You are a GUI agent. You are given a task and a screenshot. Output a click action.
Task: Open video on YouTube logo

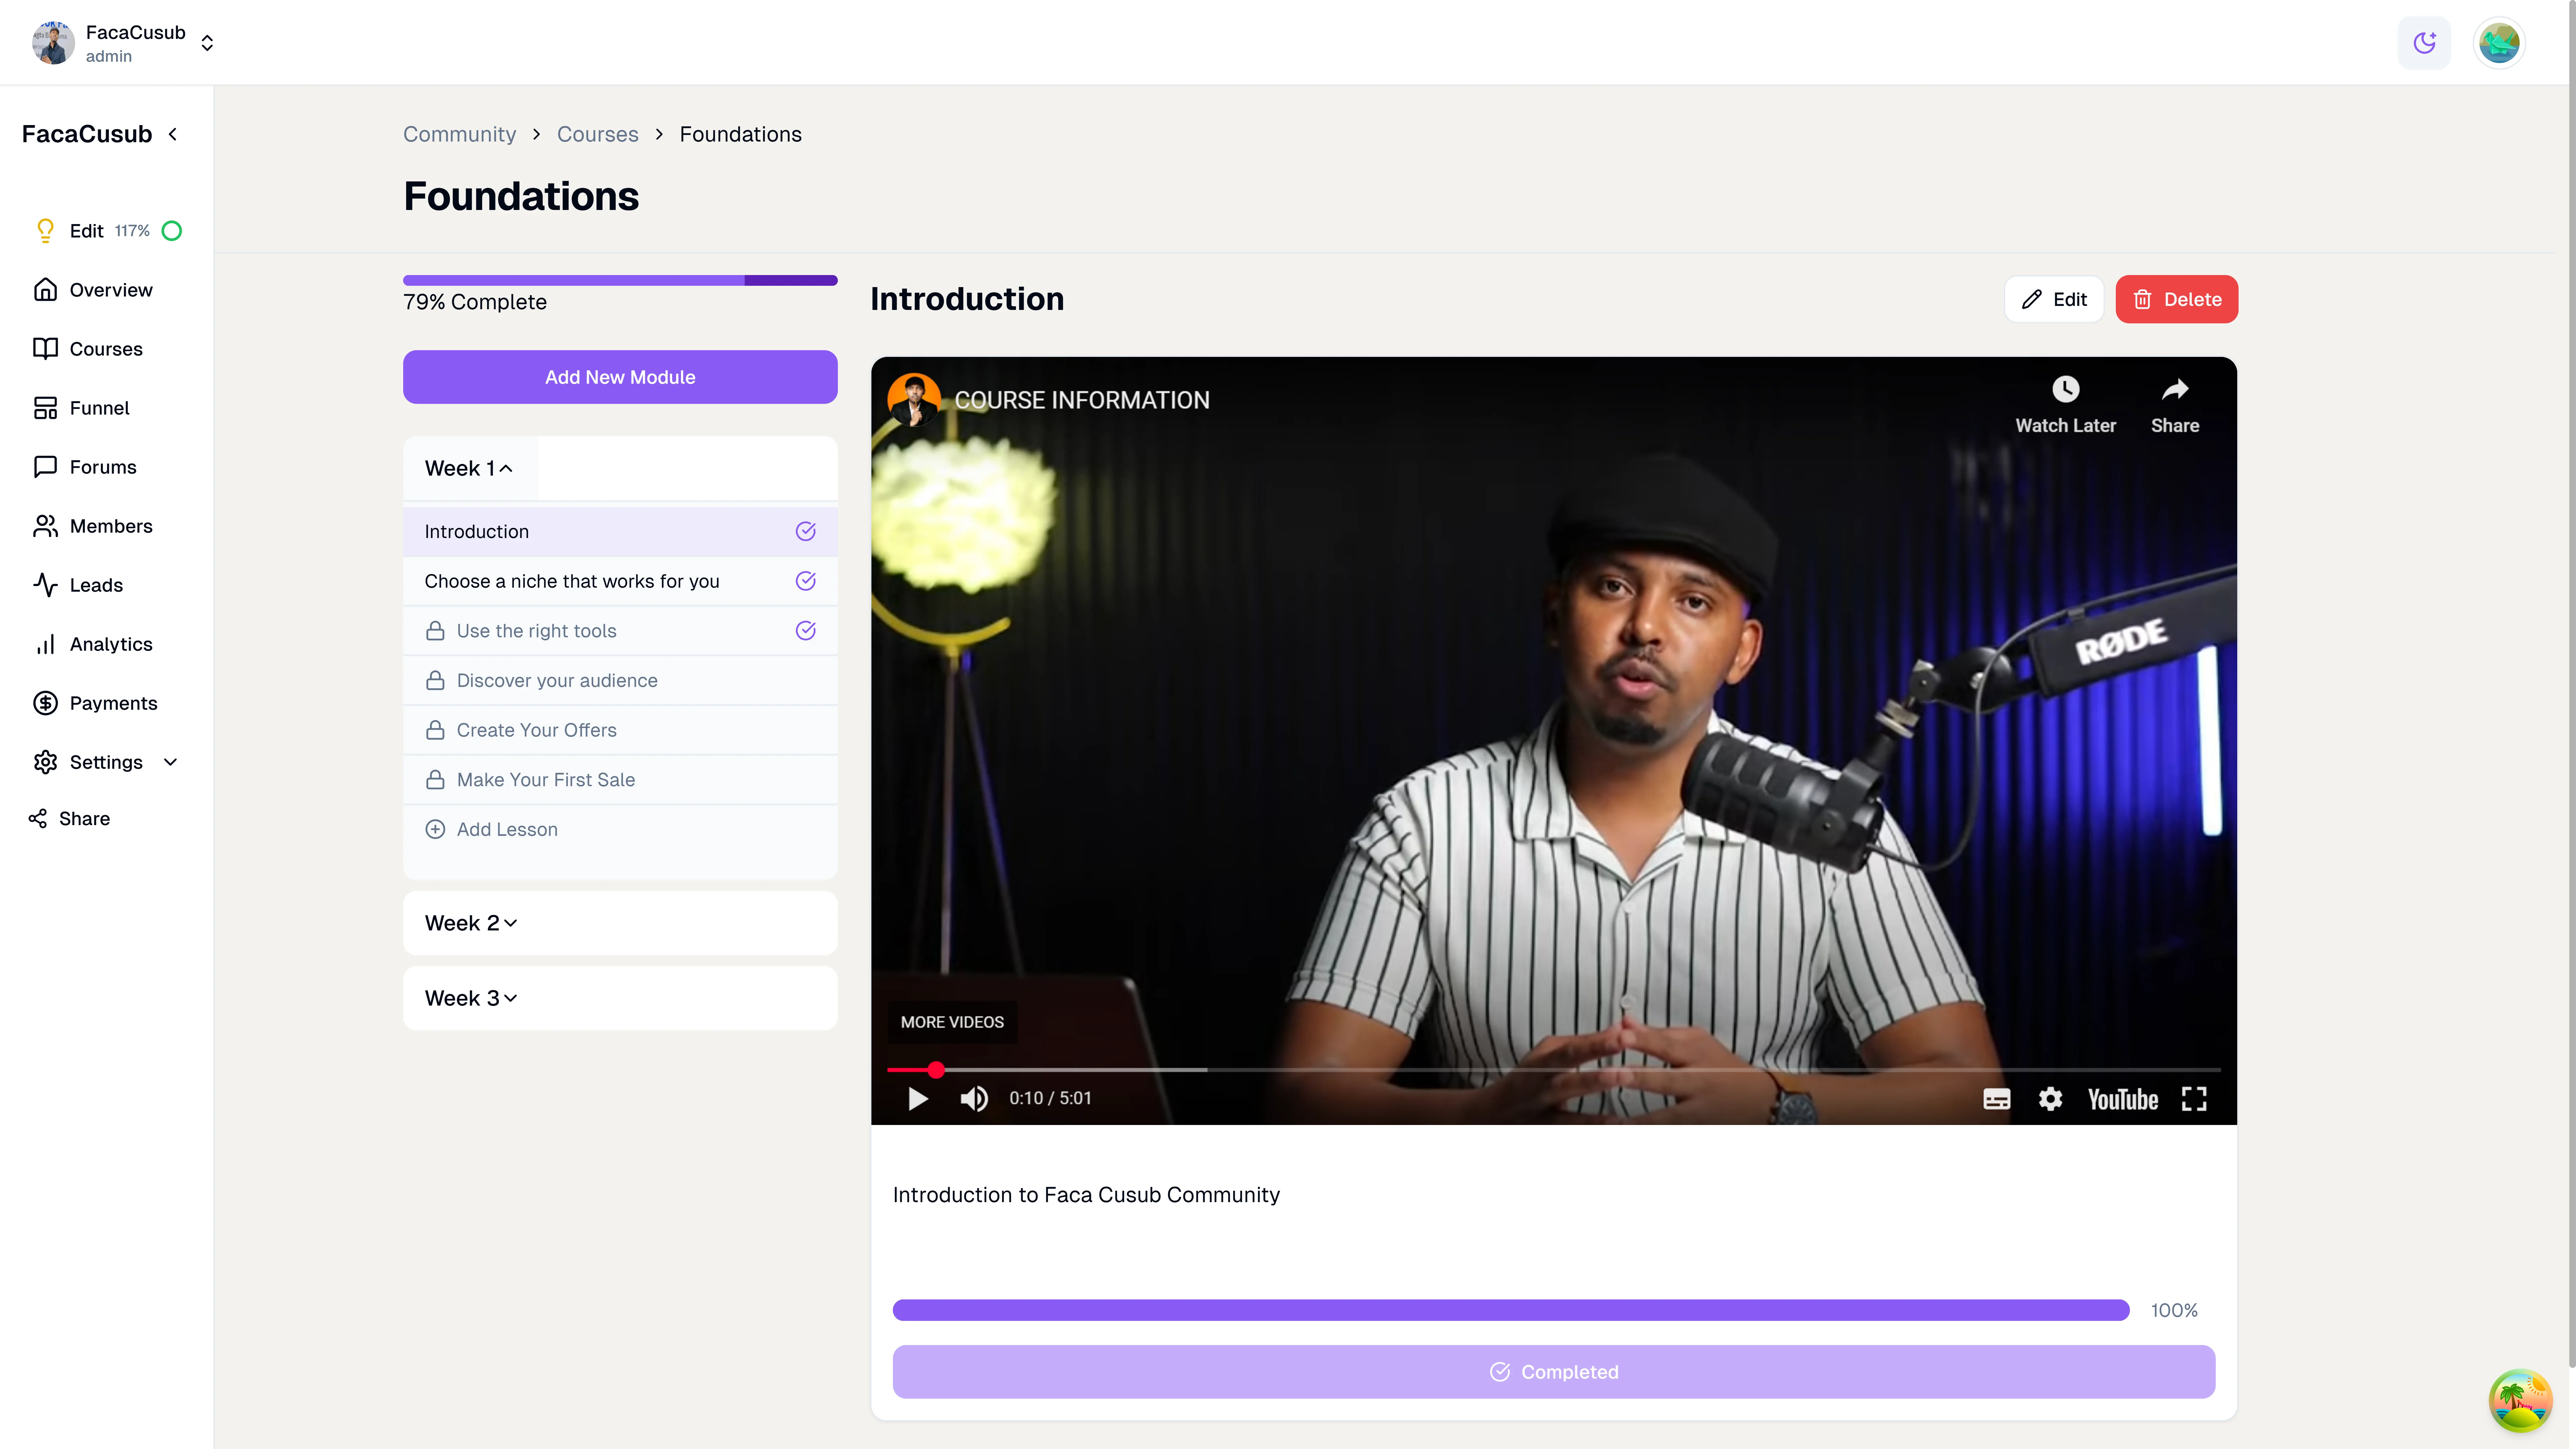click(2123, 1099)
